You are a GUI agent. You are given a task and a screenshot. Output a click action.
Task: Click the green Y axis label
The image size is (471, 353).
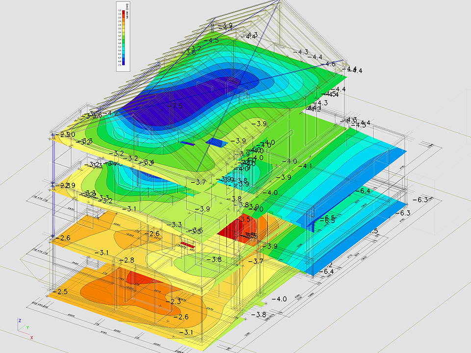(x=27, y=327)
